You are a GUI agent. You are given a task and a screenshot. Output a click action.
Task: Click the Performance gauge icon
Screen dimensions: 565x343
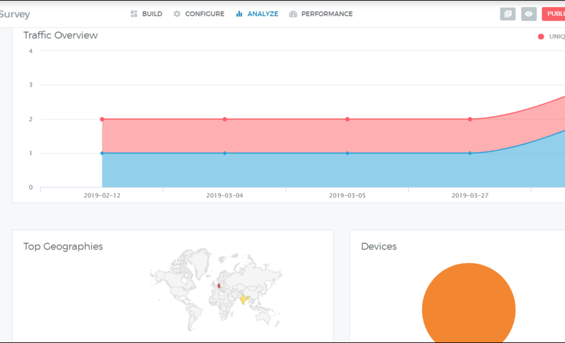click(293, 14)
